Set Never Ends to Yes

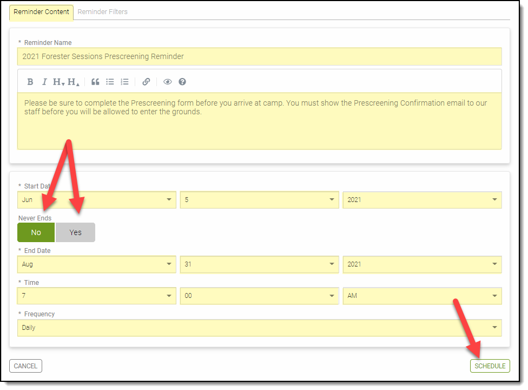click(75, 232)
